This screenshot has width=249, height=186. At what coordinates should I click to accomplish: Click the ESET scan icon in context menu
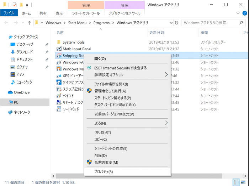89,68
